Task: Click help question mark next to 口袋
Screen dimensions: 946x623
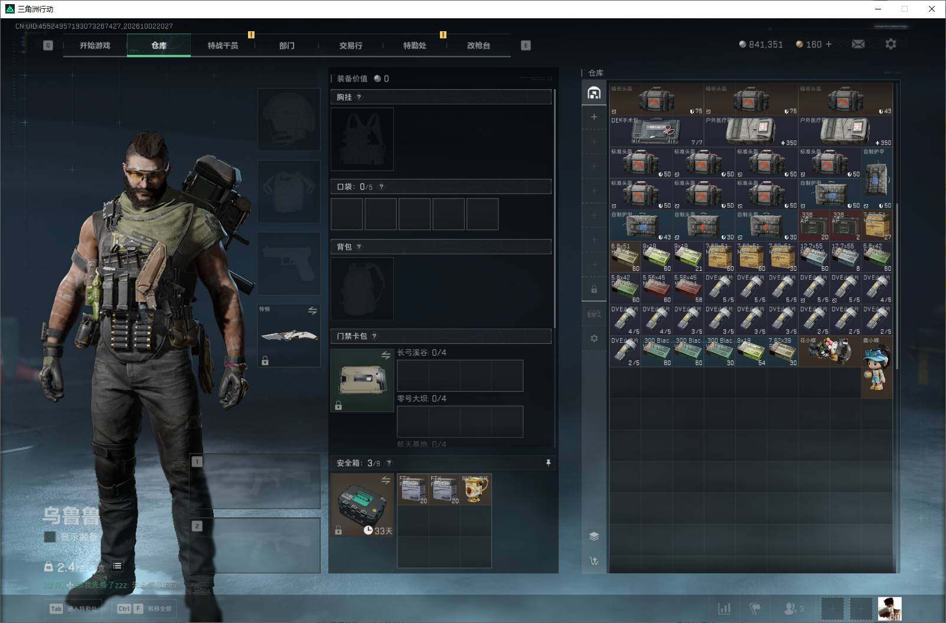Action: (x=381, y=187)
